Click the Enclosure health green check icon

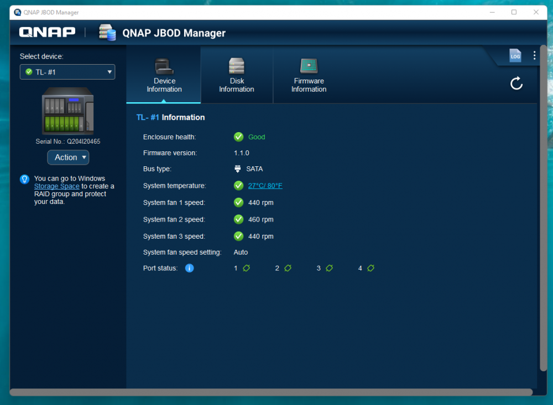click(x=239, y=137)
